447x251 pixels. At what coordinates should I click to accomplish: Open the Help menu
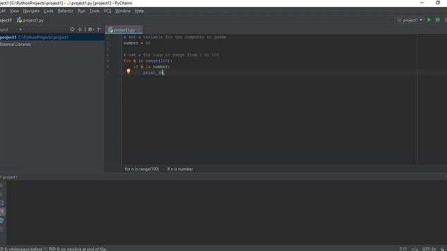click(x=140, y=11)
